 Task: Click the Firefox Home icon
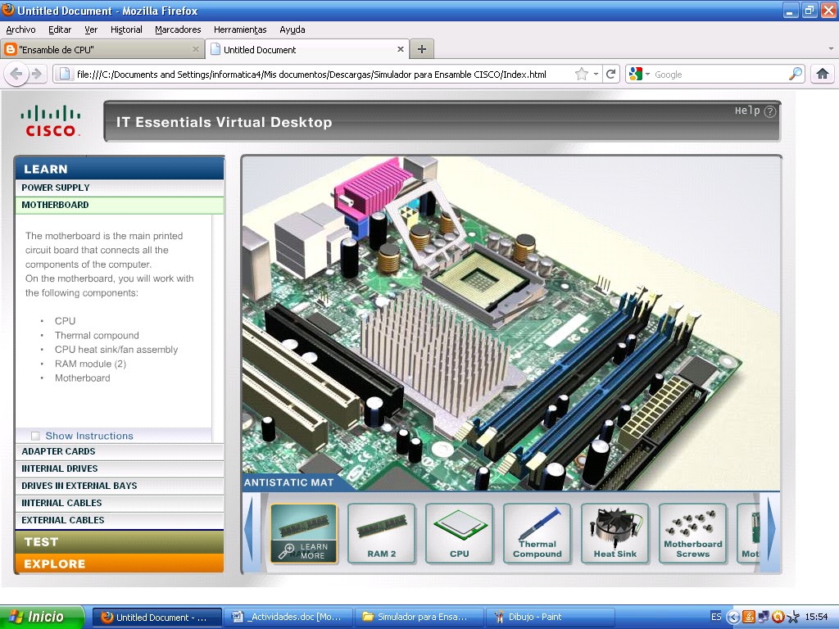[x=822, y=72]
